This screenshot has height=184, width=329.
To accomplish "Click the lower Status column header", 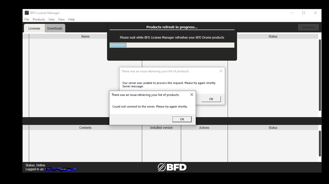I will (x=273, y=128).
